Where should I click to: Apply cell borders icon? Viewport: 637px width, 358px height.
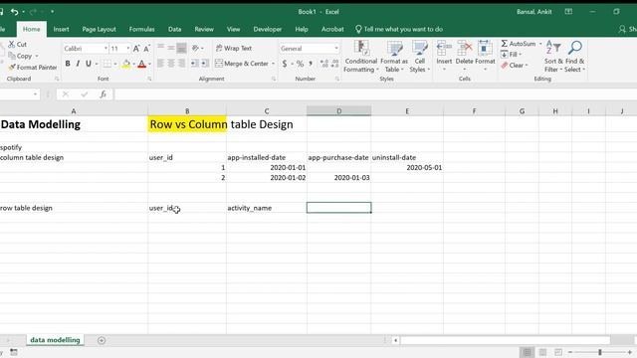pos(106,64)
